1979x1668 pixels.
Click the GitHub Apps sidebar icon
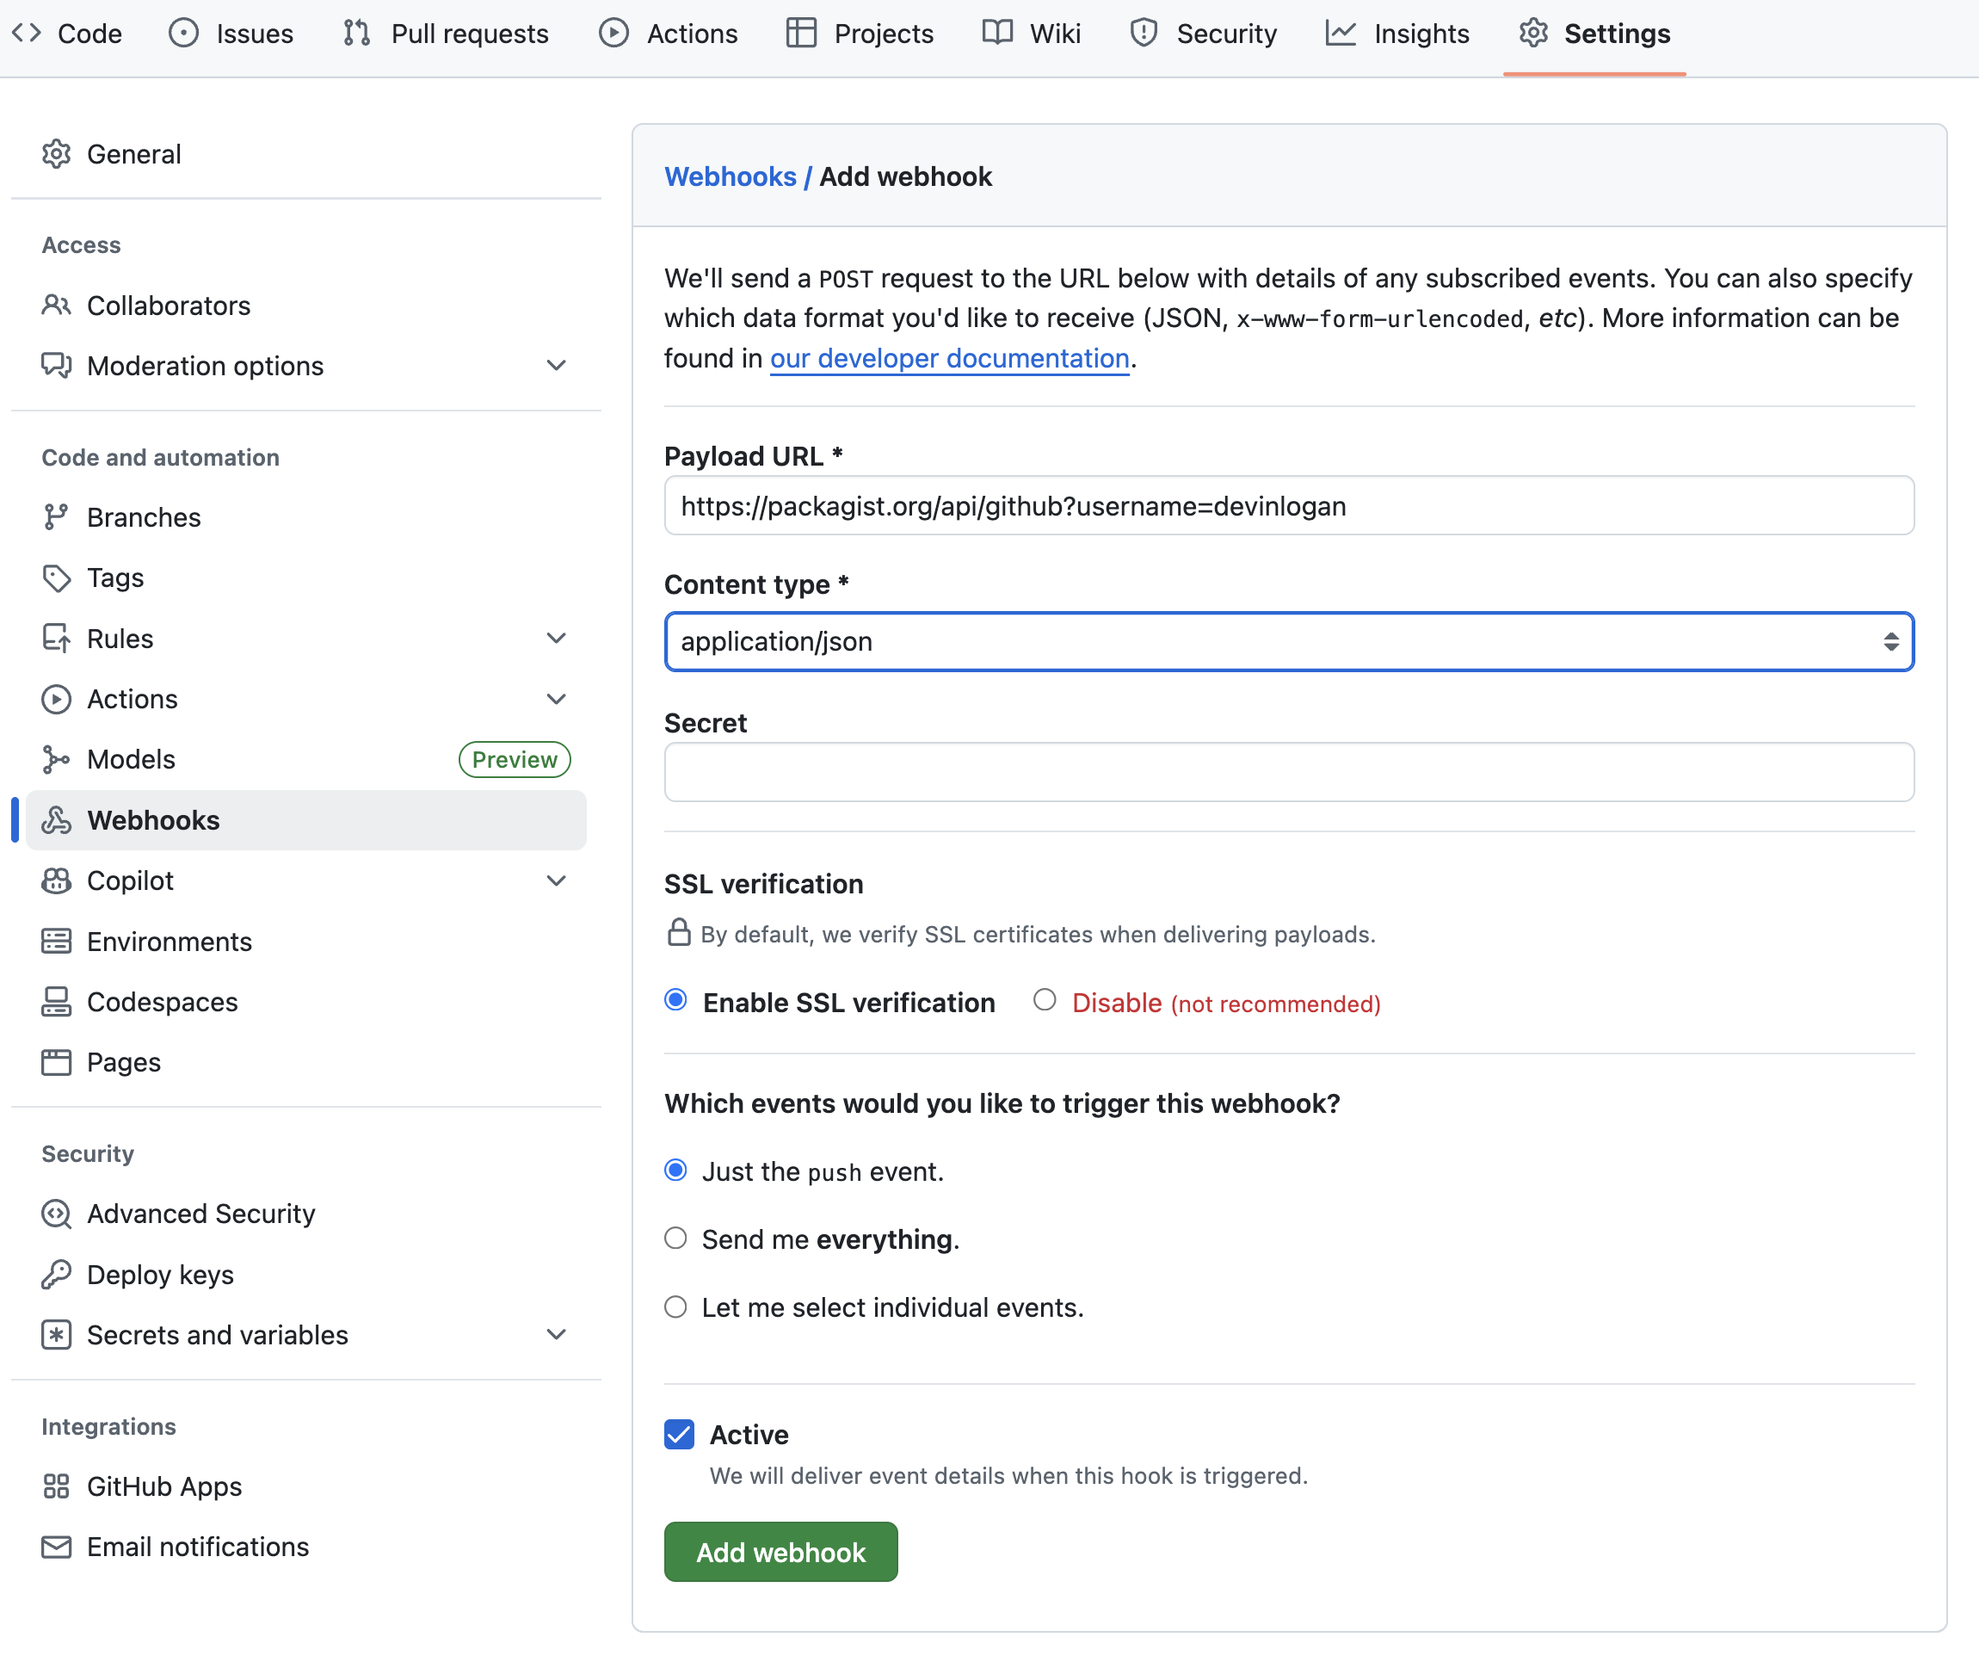click(57, 1486)
